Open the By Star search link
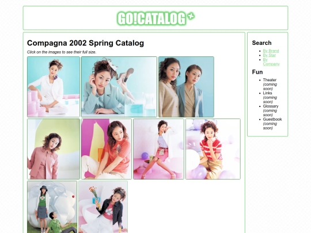311x233 pixels. [x=269, y=55]
